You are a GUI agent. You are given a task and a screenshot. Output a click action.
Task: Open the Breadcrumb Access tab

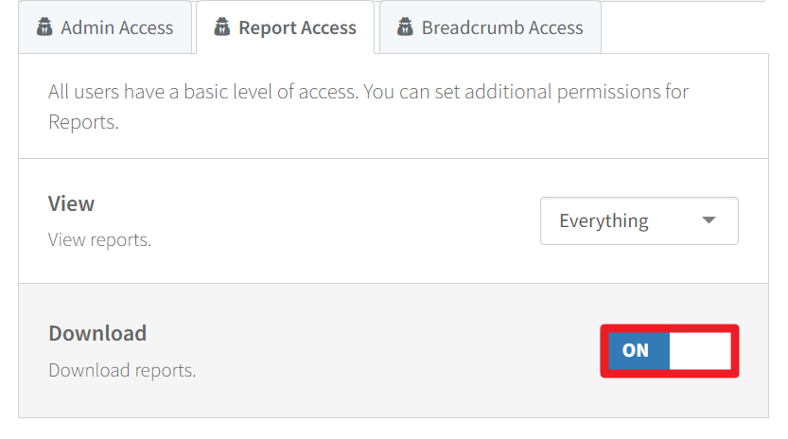[x=501, y=27]
